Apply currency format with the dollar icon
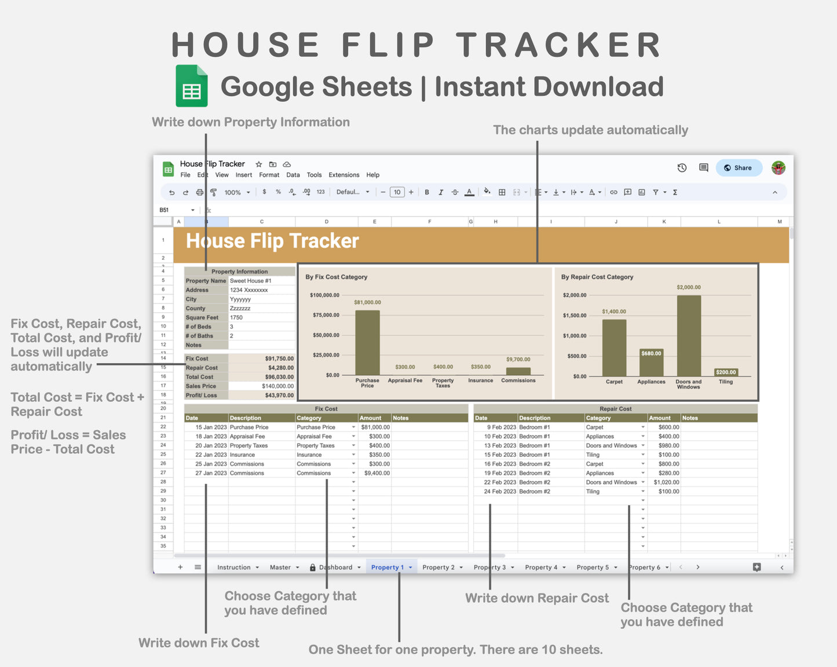 click(264, 192)
